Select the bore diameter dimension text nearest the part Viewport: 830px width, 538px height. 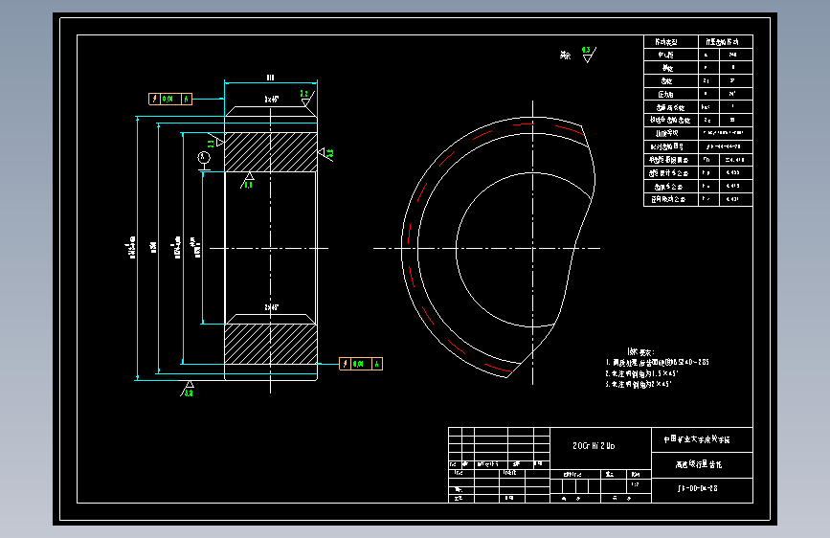[196, 247]
